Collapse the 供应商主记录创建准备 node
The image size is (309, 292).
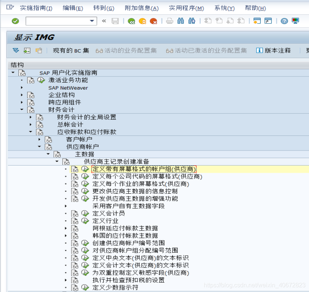click(x=57, y=161)
